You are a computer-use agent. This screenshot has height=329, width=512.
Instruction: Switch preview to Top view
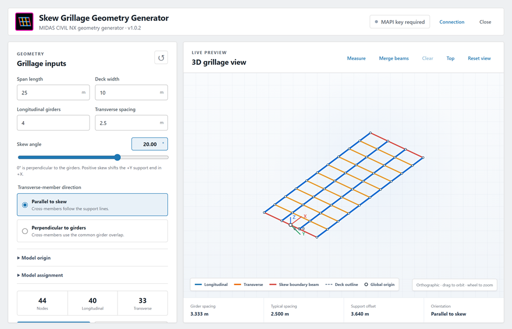click(450, 58)
